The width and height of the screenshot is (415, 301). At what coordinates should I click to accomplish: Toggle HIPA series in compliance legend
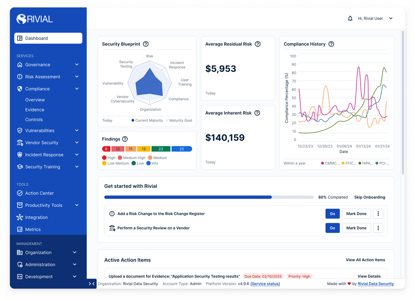[366, 163]
